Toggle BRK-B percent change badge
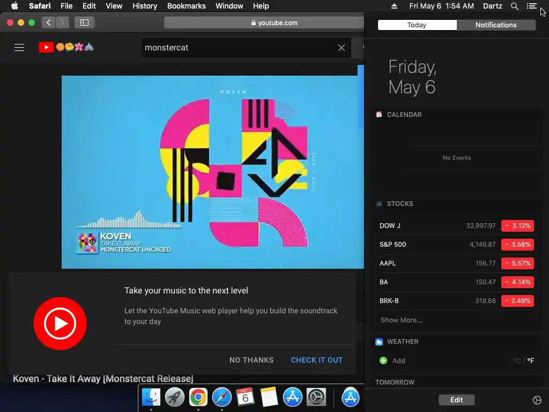 (x=517, y=300)
